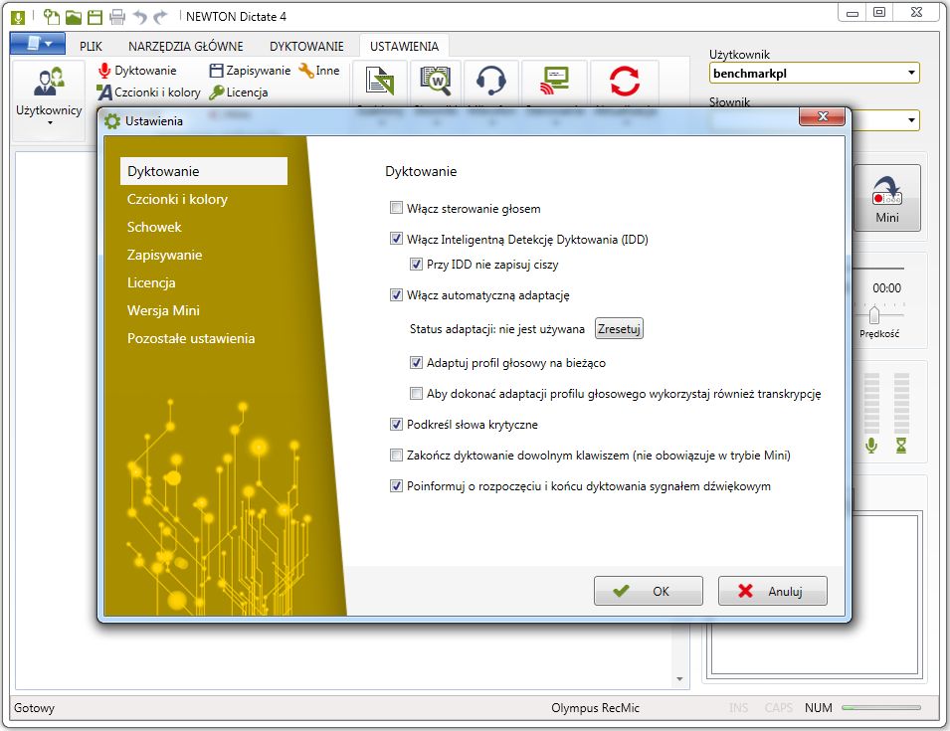Viewport: 950px width, 731px height.
Task: Click the green hourglass level icon
Action: point(901,446)
